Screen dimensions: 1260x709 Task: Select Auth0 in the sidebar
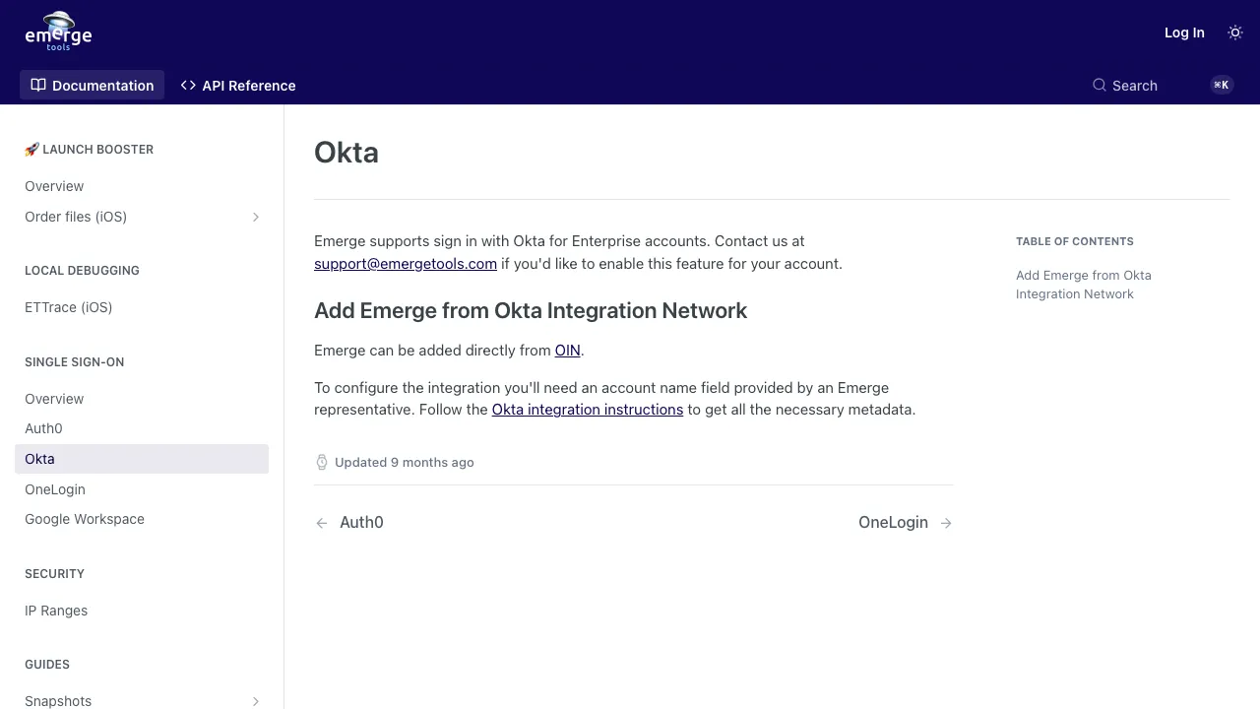(43, 428)
